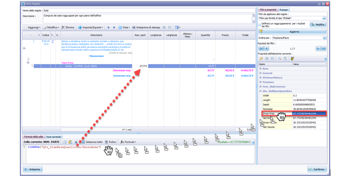Click the paste icon in formula toolbar
352x176 pixels.
(x=70, y=142)
